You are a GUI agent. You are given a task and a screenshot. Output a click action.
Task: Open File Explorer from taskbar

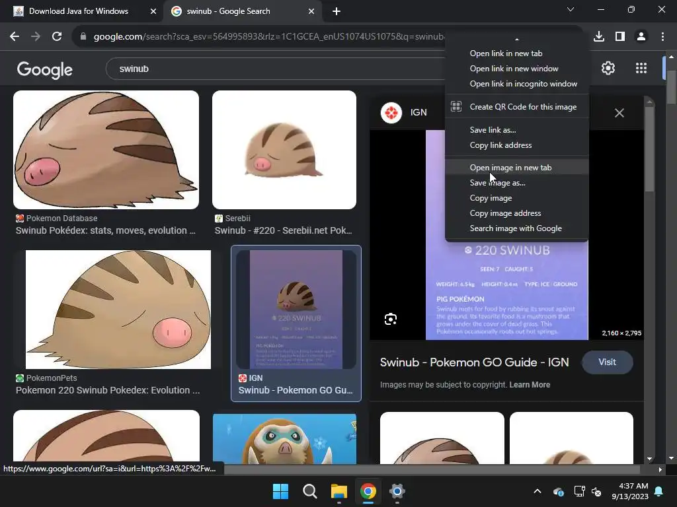[x=339, y=491]
